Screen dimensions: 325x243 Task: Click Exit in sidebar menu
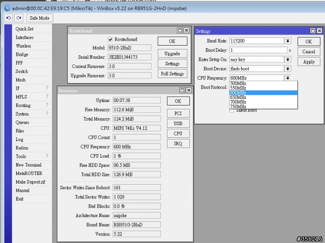coord(32,199)
